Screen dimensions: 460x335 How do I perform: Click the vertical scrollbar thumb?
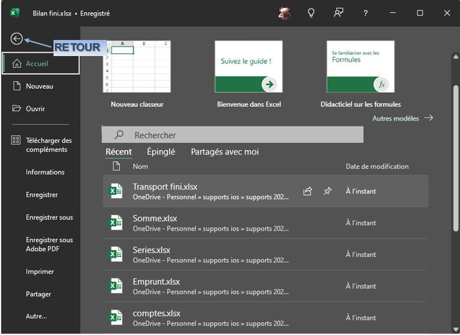(x=455, y=158)
